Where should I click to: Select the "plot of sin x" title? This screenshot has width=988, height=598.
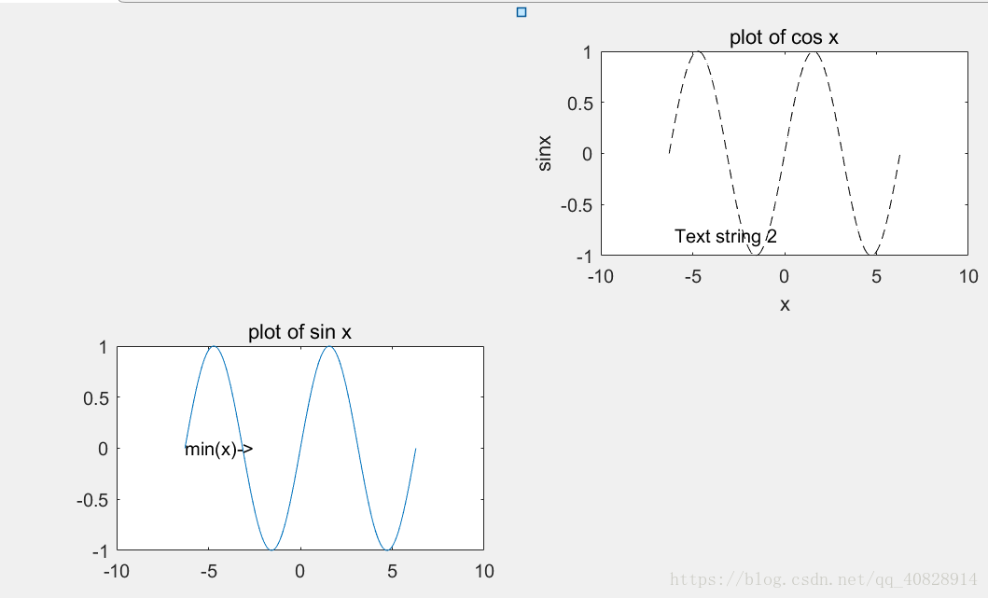coord(299,331)
